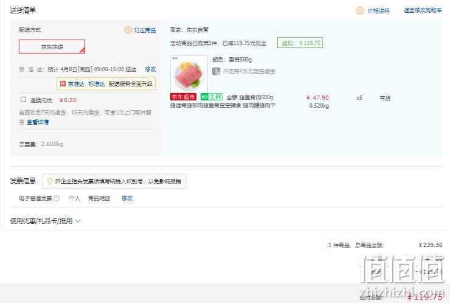The width and height of the screenshot is (450, 303).
Task: Open the 对应商品 link
Action: point(145,30)
